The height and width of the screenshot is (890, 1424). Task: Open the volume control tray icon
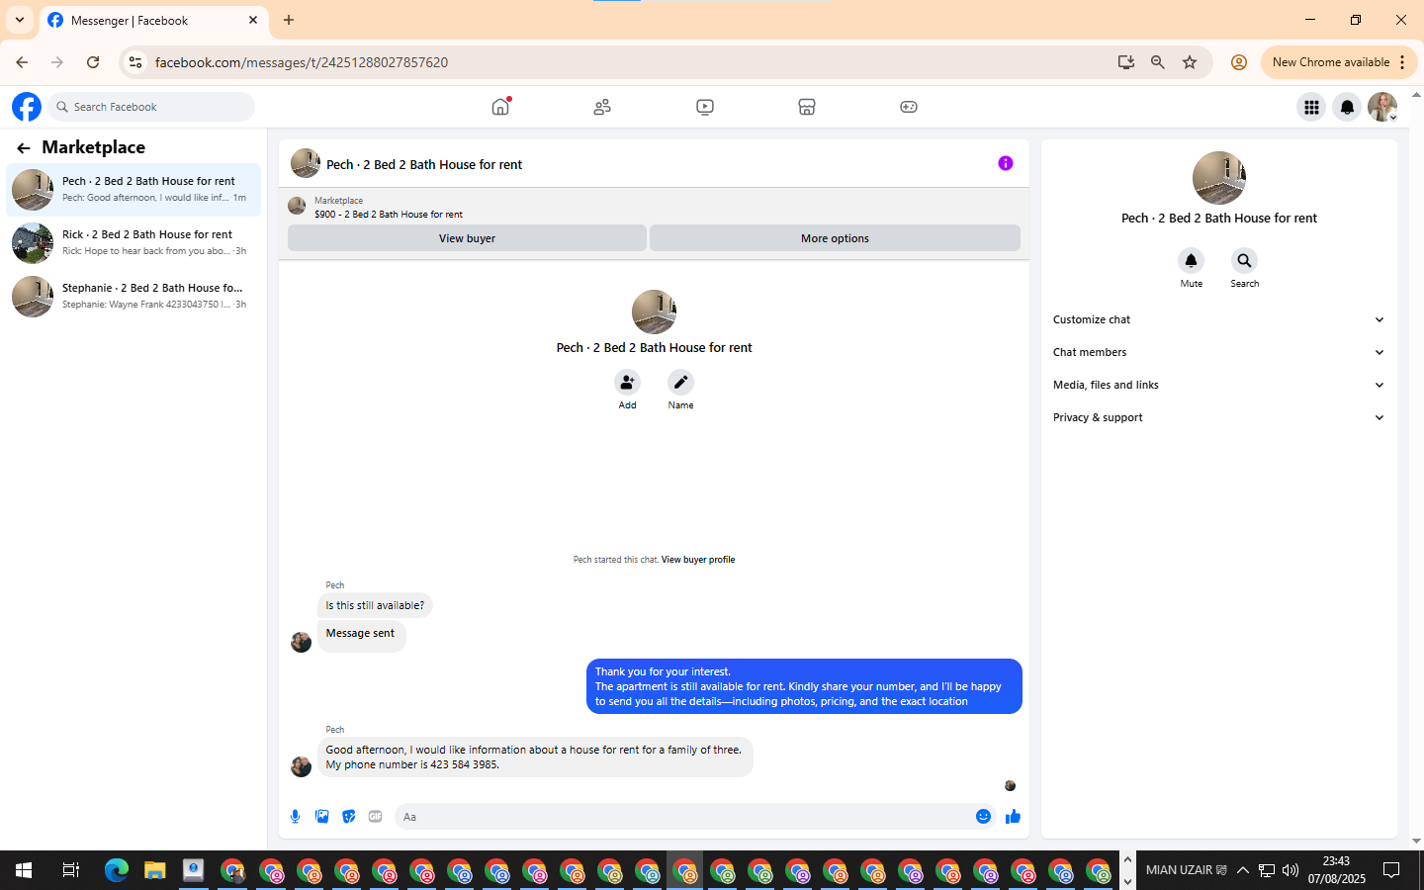point(1290,870)
